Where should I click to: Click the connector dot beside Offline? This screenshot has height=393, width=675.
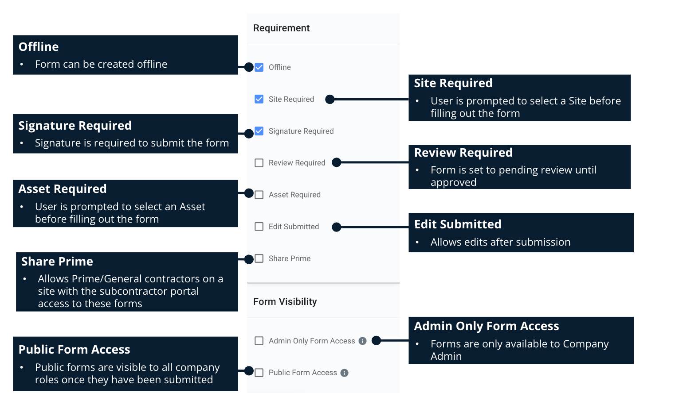(250, 67)
